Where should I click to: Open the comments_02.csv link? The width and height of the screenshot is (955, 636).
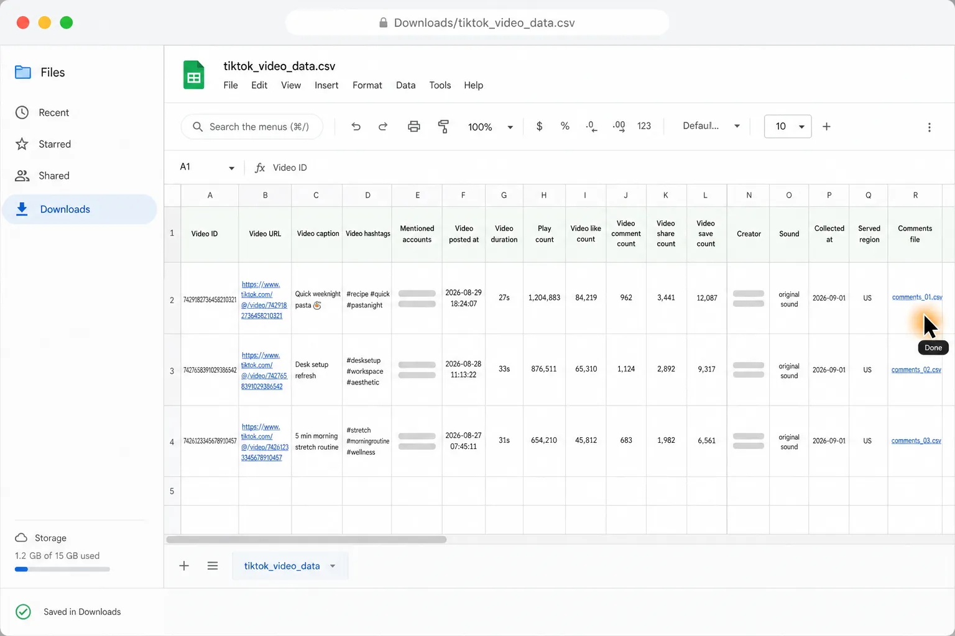[x=916, y=370]
